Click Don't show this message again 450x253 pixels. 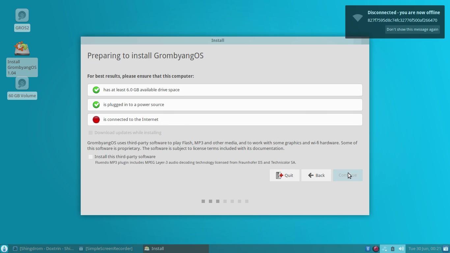pyautogui.click(x=412, y=29)
